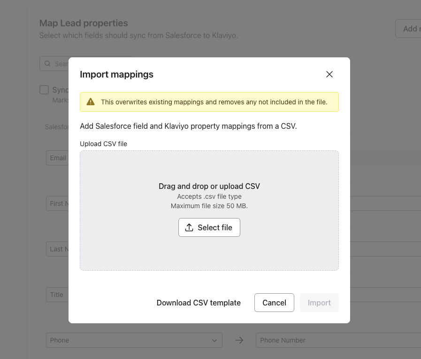Click the arrow icon beside the Phone field

coord(239,340)
